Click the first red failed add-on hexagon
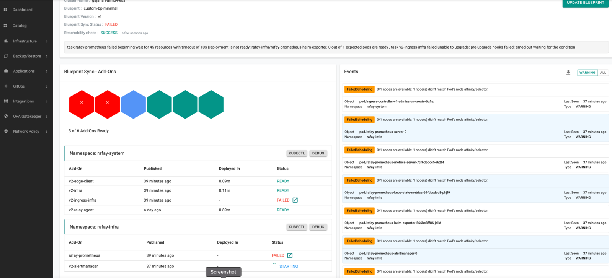 pos(82,104)
